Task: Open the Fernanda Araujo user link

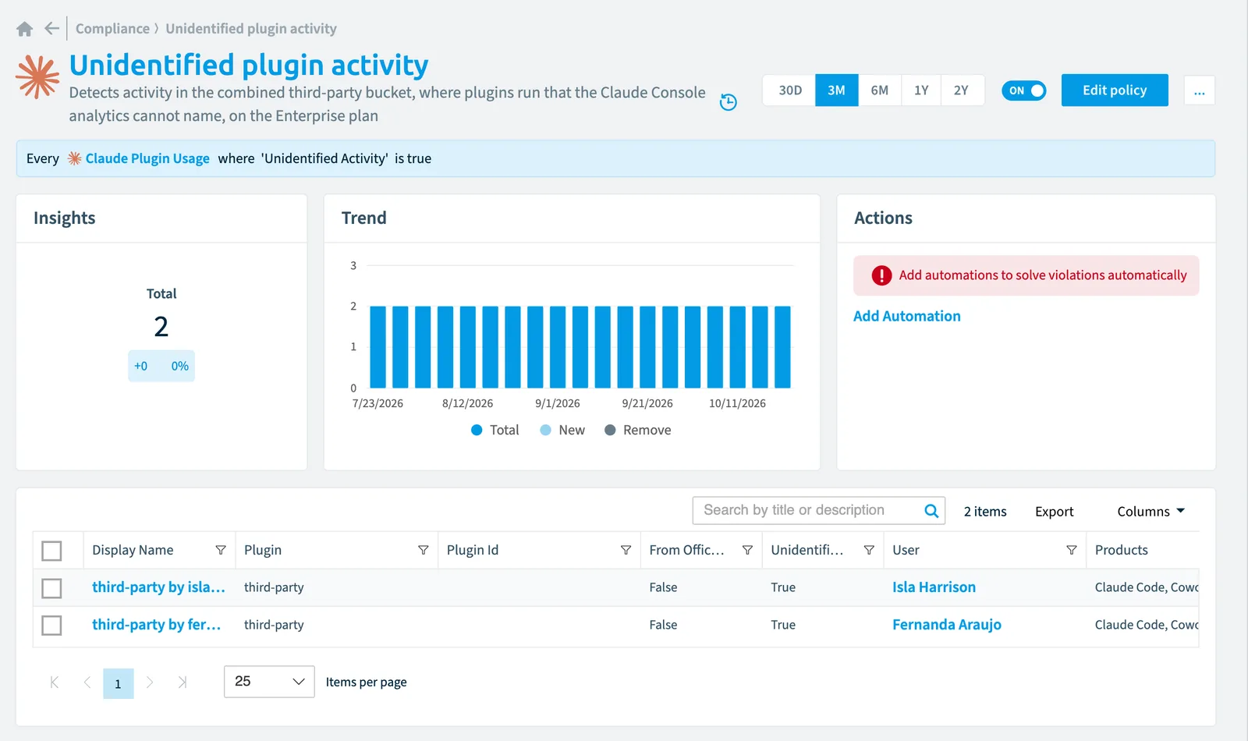Action: pos(947,625)
